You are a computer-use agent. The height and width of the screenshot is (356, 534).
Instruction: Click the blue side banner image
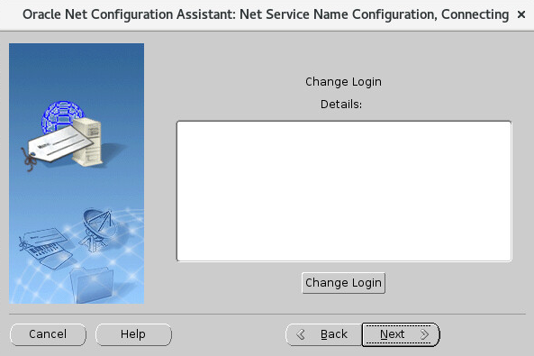[77, 173]
